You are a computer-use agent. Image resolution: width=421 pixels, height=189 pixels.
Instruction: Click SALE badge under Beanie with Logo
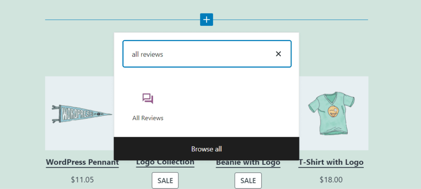[x=248, y=180]
